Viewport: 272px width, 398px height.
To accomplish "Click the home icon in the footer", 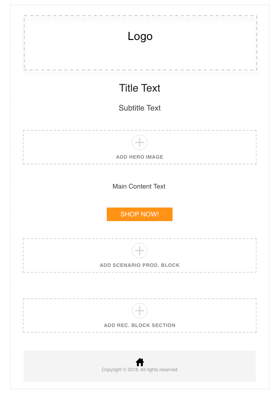I will tap(140, 362).
